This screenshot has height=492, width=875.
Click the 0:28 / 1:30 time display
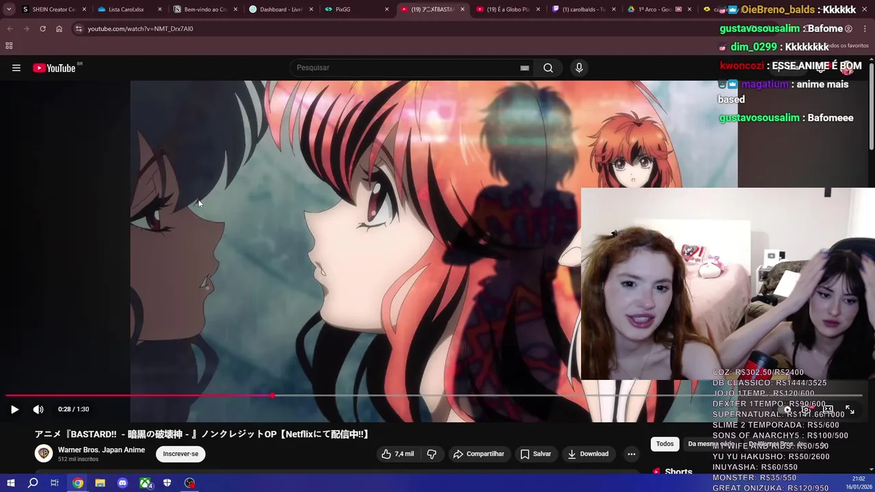point(73,409)
